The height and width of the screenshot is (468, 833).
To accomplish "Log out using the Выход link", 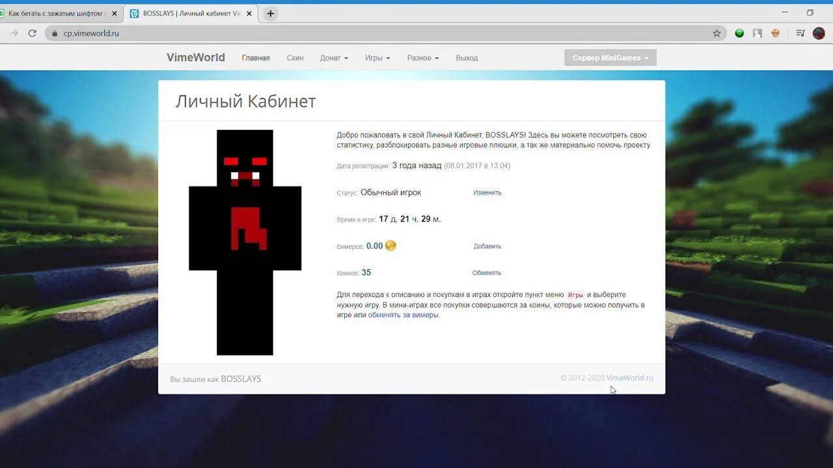I will tap(467, 58).
